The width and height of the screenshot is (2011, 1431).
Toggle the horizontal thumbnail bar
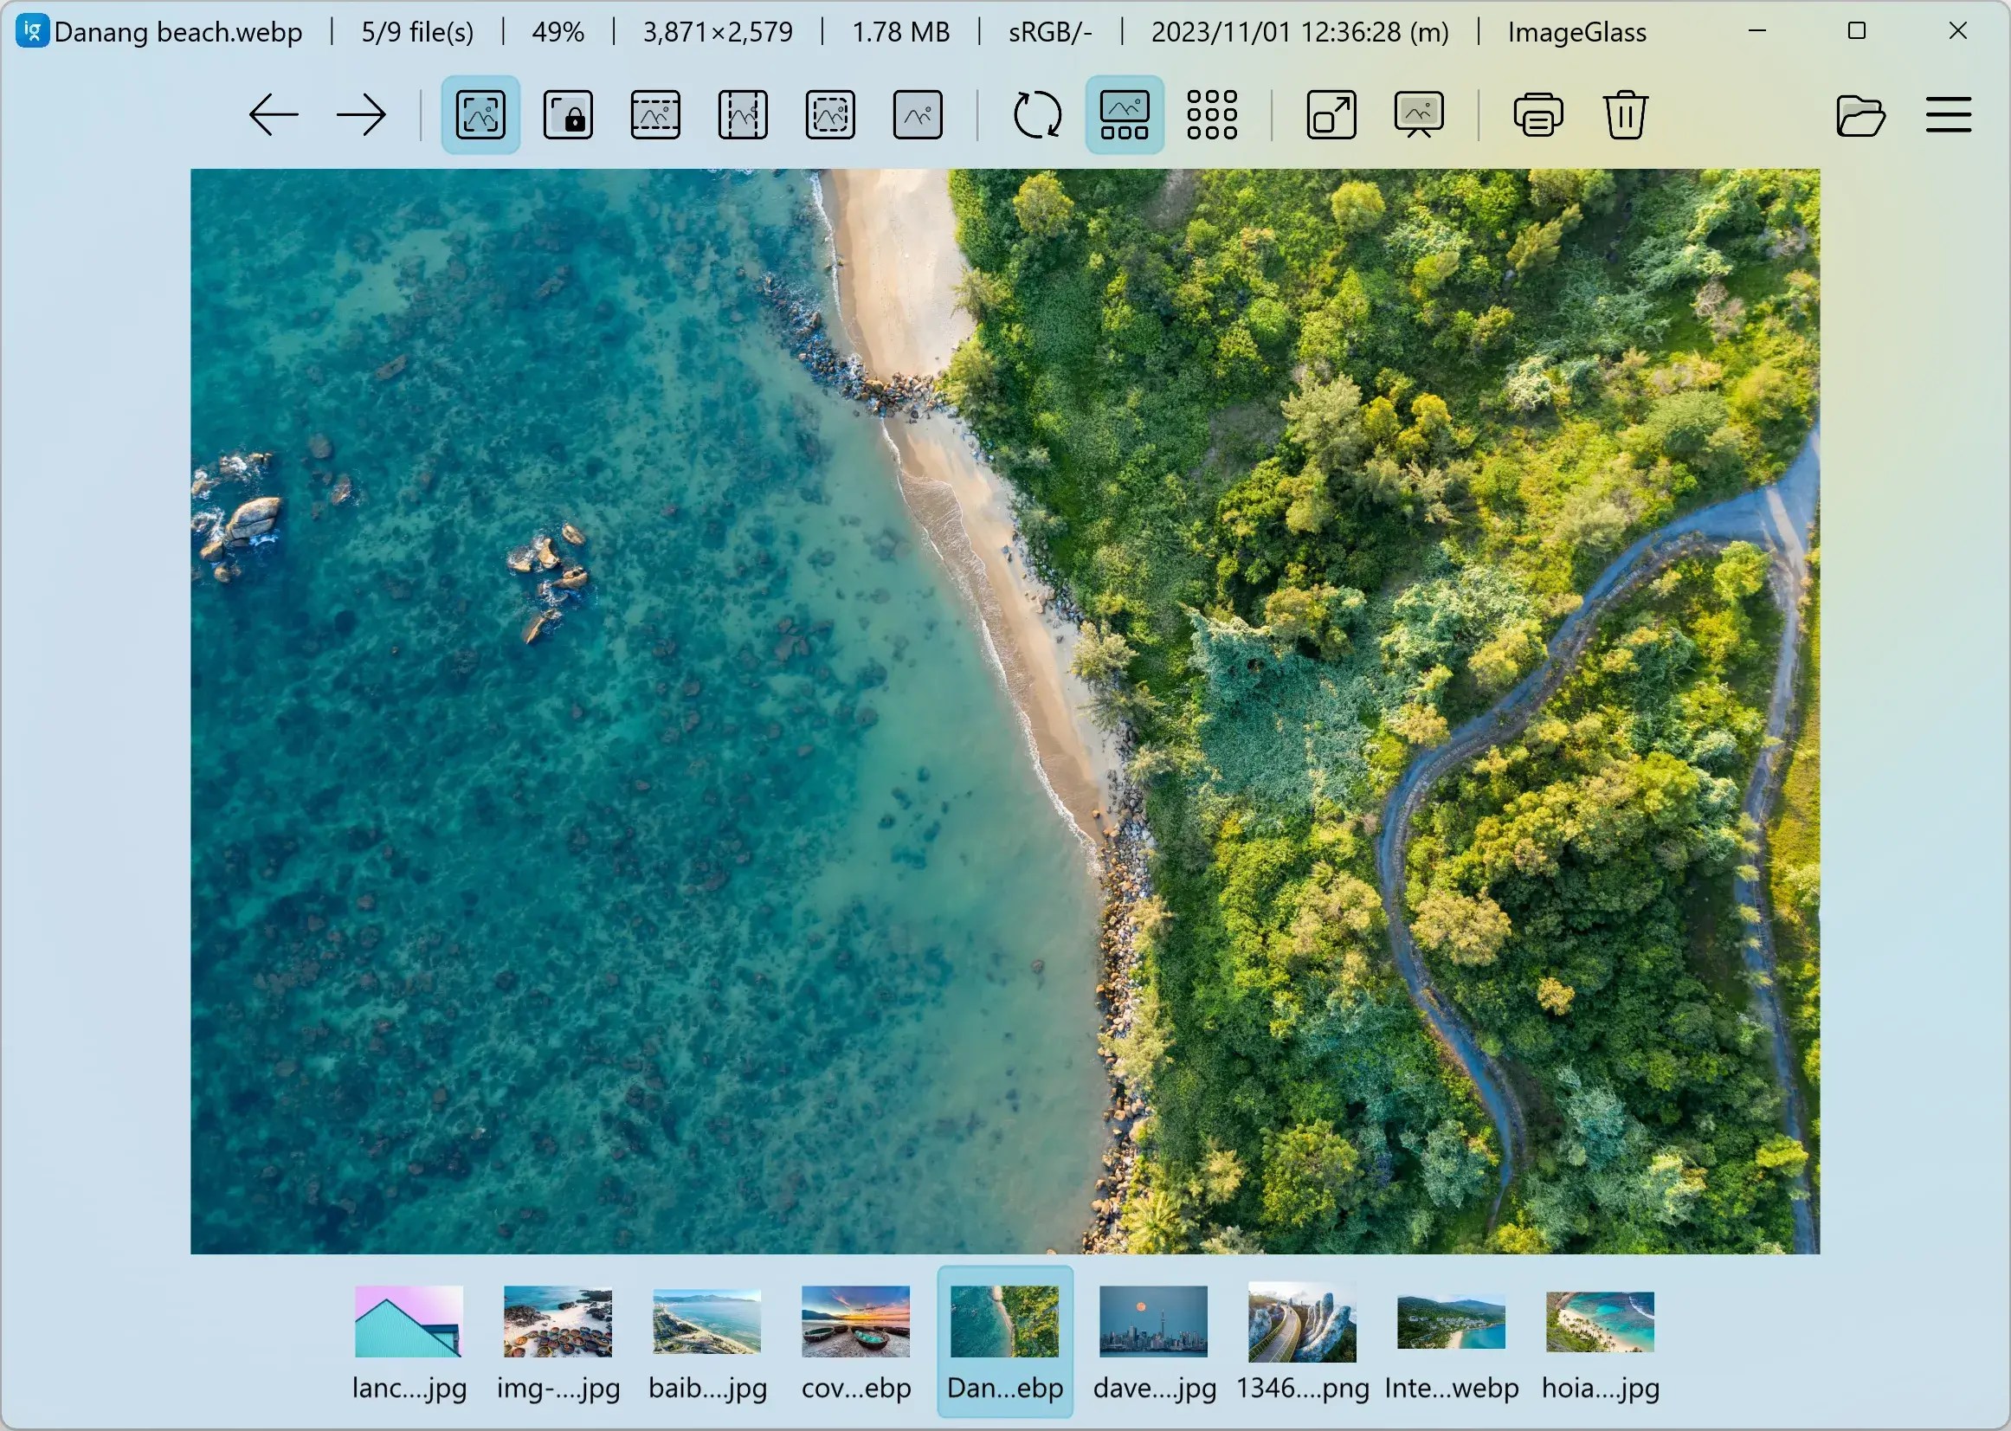(x=1125, y=114)
